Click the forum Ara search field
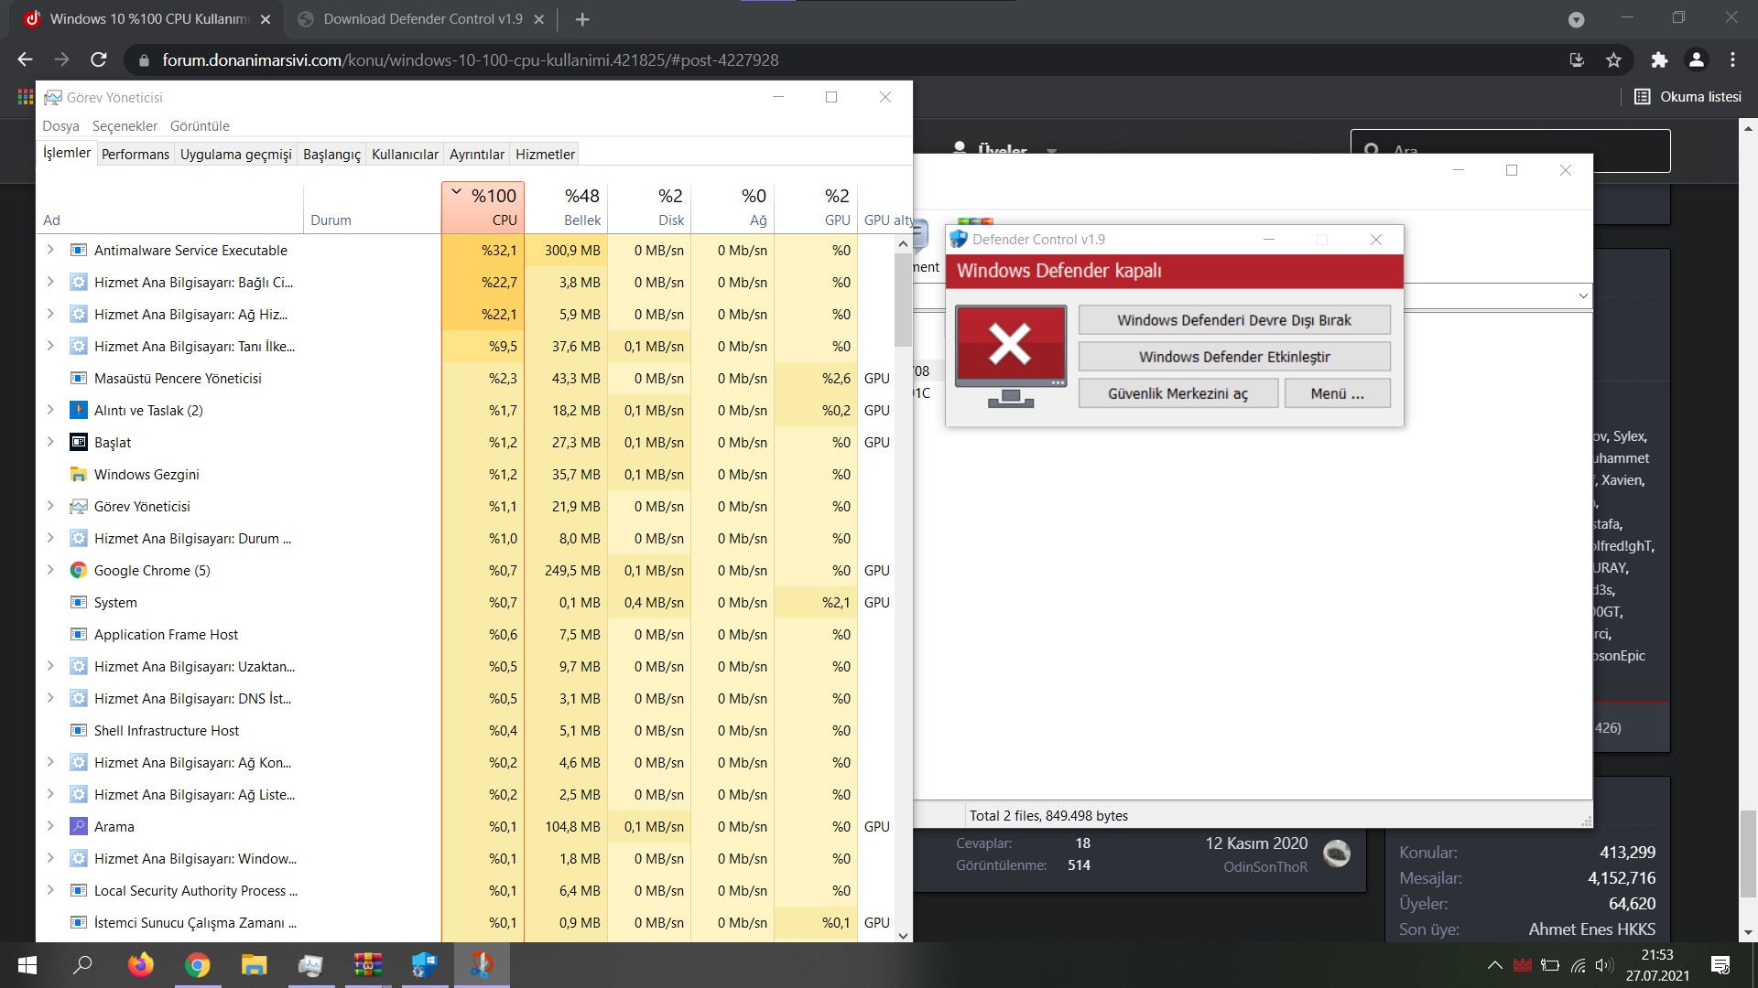This screenshot has height=988, width=1758. pos(1511,150)
